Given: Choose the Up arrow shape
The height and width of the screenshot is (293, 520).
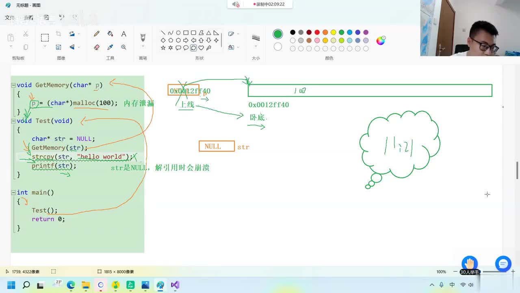Looking at the screenshot, I should pos(201,40).
